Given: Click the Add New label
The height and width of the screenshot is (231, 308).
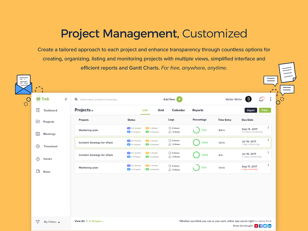Looking at the screenshot, I should [x=169, y=99].
